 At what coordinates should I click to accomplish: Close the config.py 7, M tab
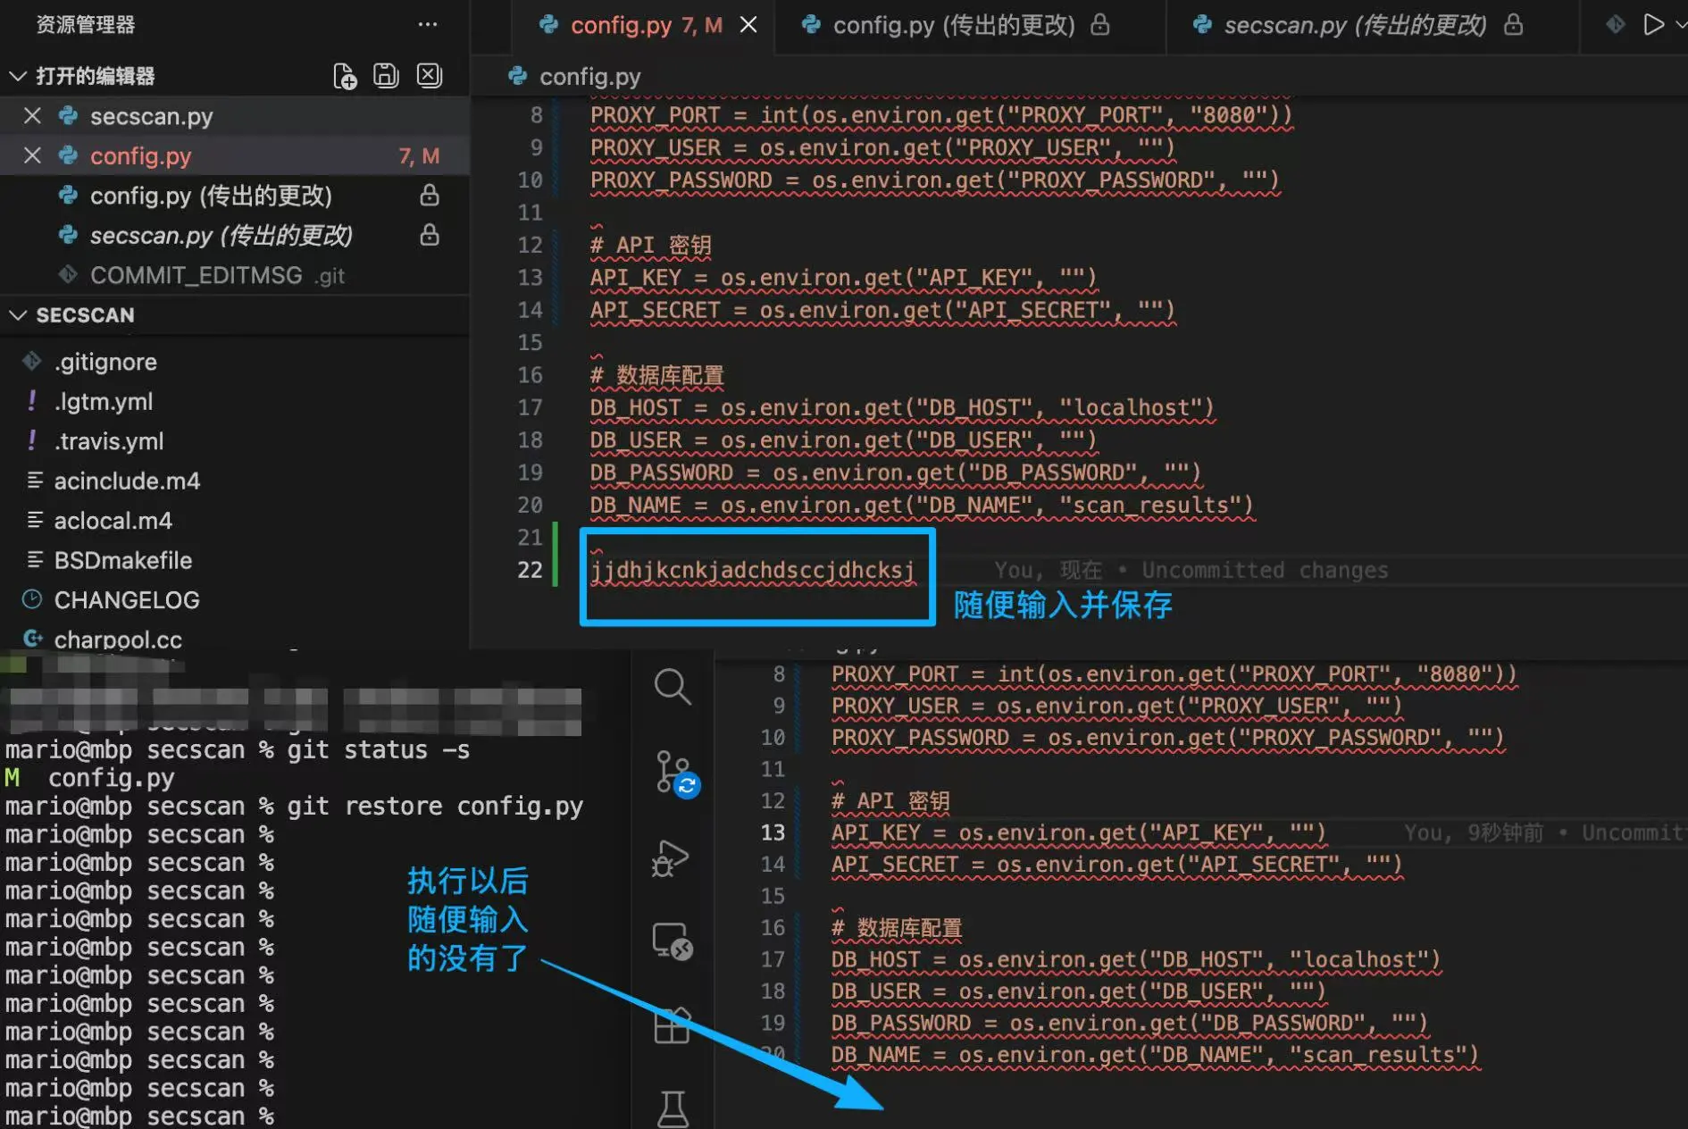(x=748, y=25)
